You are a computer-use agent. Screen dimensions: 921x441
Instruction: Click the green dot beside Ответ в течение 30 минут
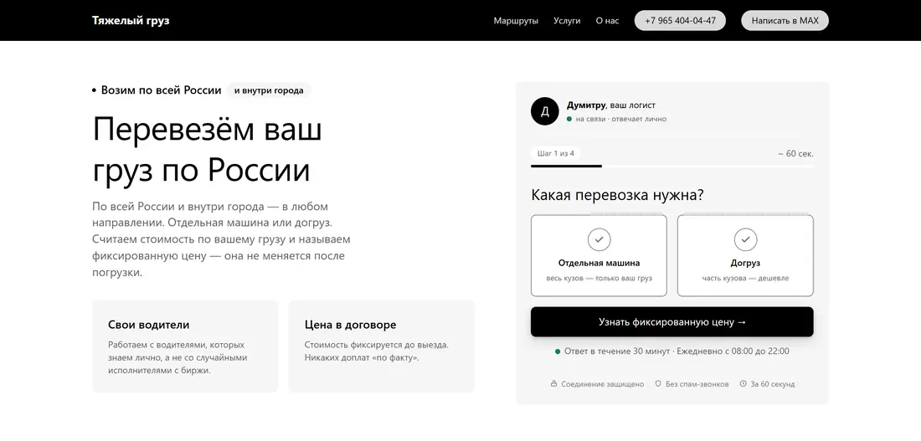click(558, 351)
